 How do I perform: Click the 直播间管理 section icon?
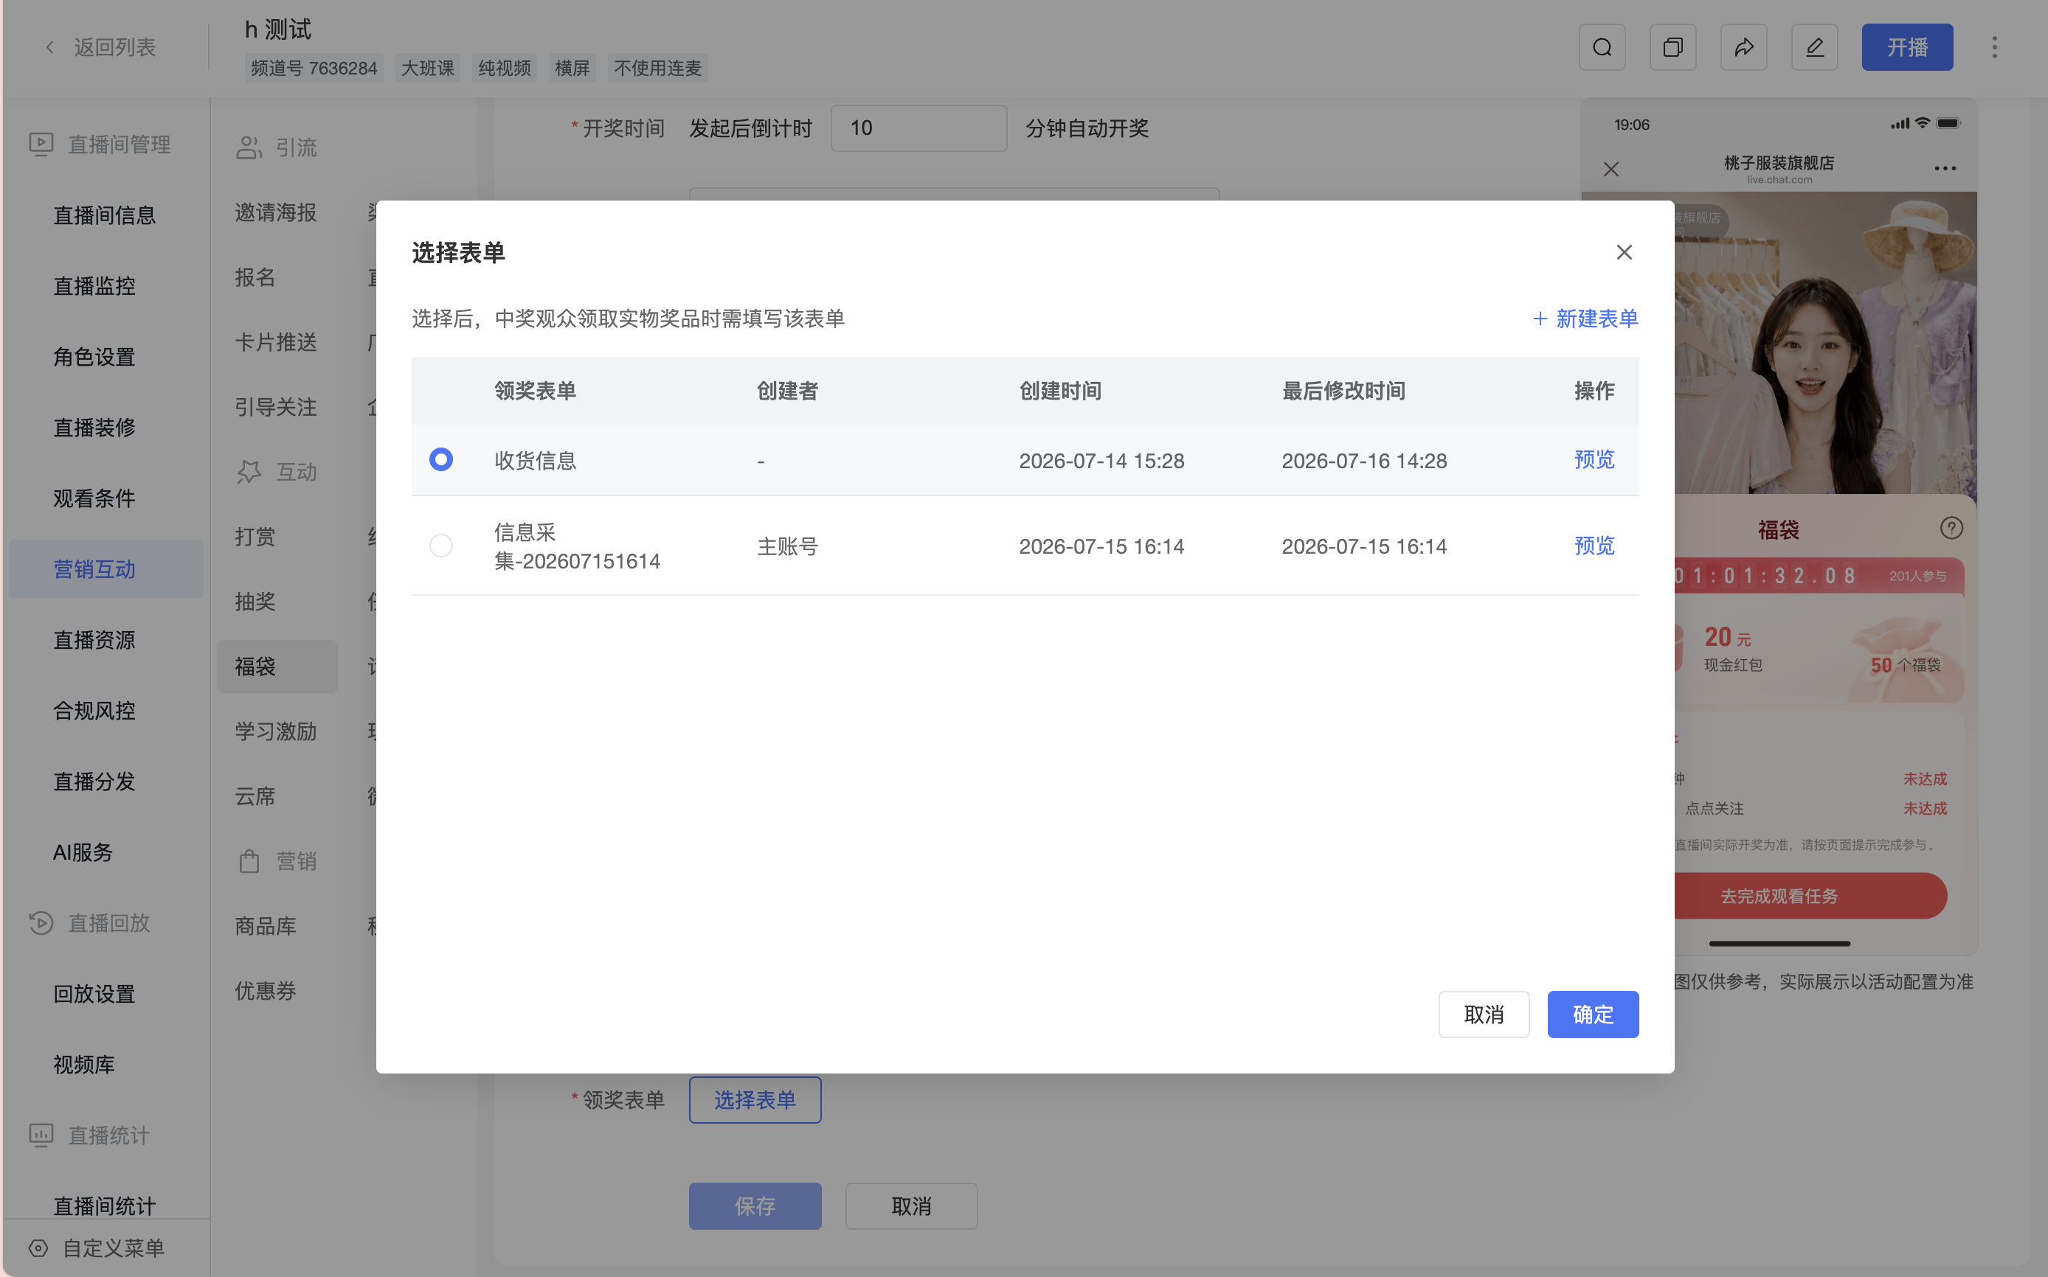41,145
